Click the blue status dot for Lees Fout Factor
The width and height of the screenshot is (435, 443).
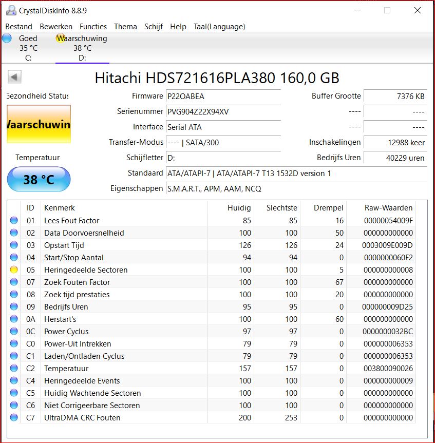point(14,221)
